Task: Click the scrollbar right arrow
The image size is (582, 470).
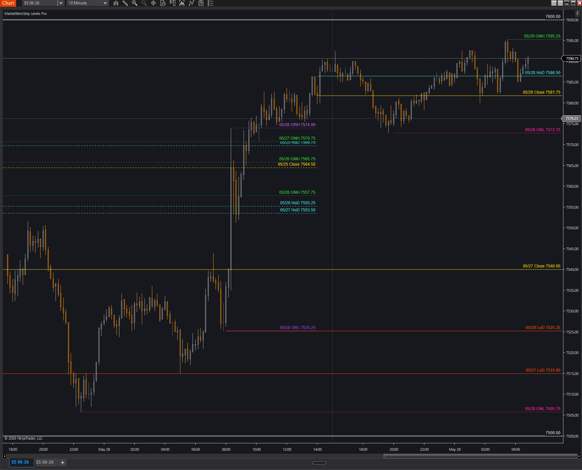Action: (x=579, y=456)
